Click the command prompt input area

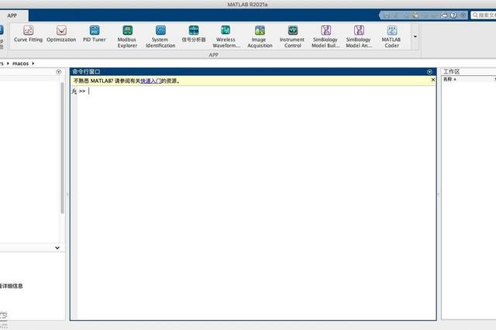(x=257, y=91)
